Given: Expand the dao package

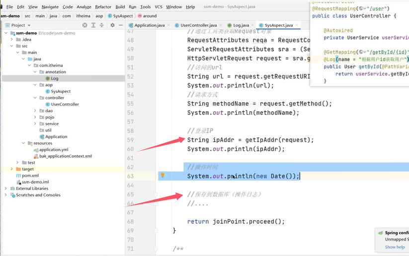Looking at the screenshot, I should tap(35, 111).
